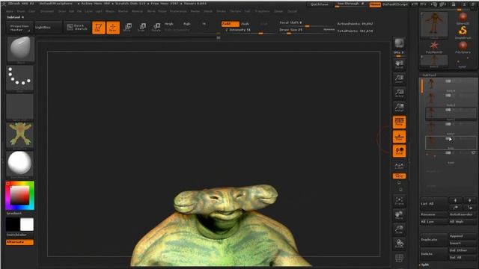Toggle Rgb paint mode

pyautogui.click(x=186, y=24)
